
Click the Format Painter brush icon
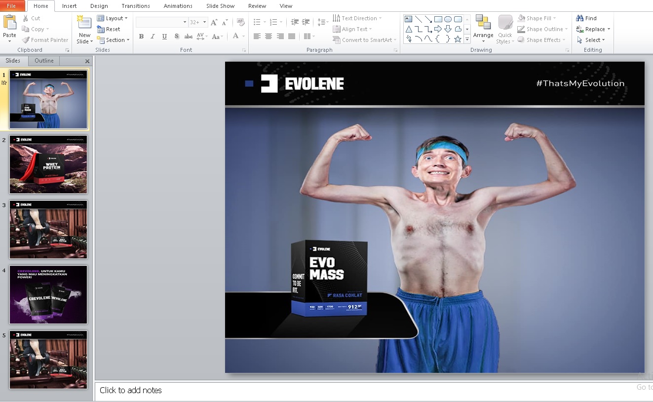[26, 40]
